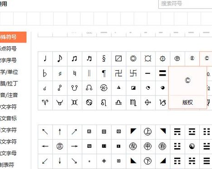Go to the 希腊/拉丁 category
The width and height of the screenshot is (212, 169).
tap(9, 83)
